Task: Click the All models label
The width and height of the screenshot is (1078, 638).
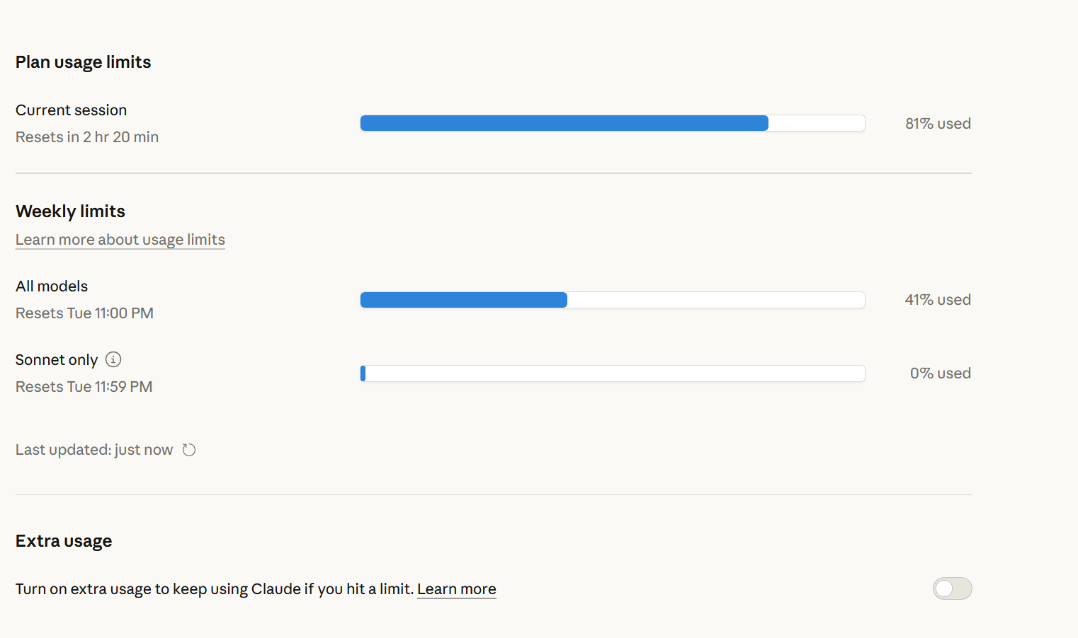Action: (x=52, y=286)
